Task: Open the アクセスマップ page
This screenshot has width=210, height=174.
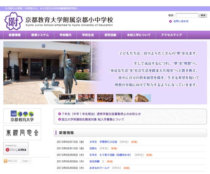Action: (171, 35)
